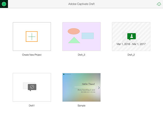Click the Mar 1, 2016 - Mar 1, 2017 text
The image size is (163, 122).
click(x=131, y=44)
